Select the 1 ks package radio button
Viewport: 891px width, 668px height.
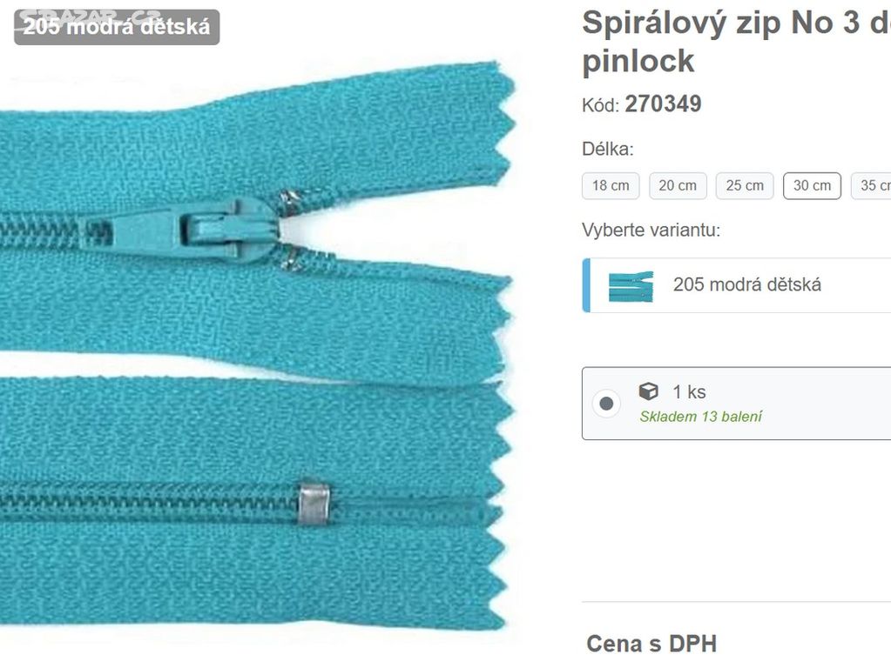coord(606,404)
